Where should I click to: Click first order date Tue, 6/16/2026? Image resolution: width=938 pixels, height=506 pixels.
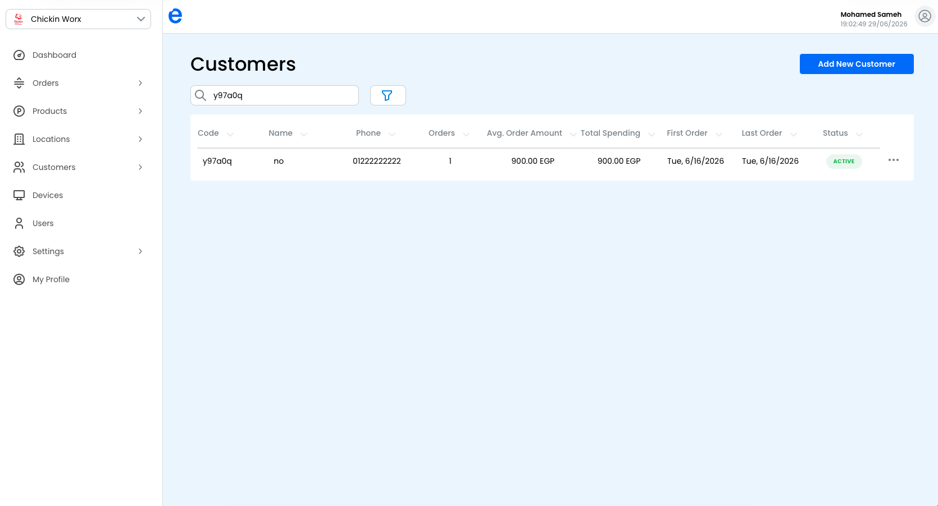click(695, 161)
